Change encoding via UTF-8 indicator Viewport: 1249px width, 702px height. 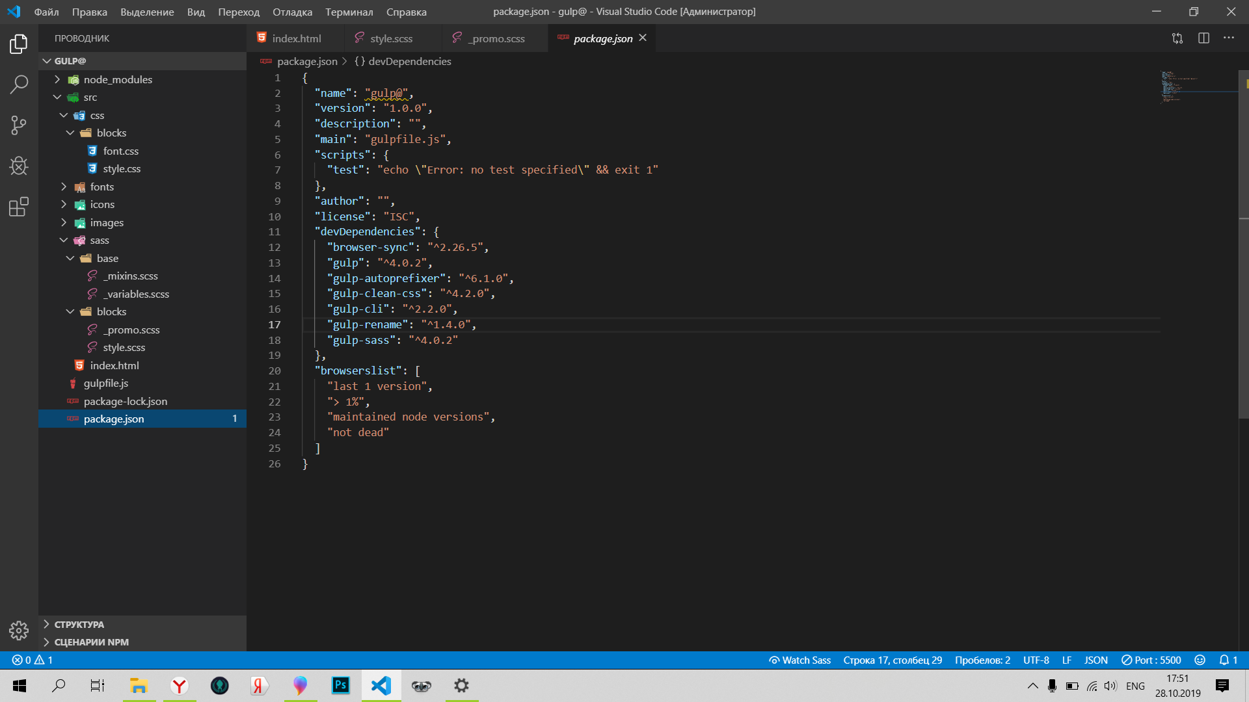[1036, 660]
